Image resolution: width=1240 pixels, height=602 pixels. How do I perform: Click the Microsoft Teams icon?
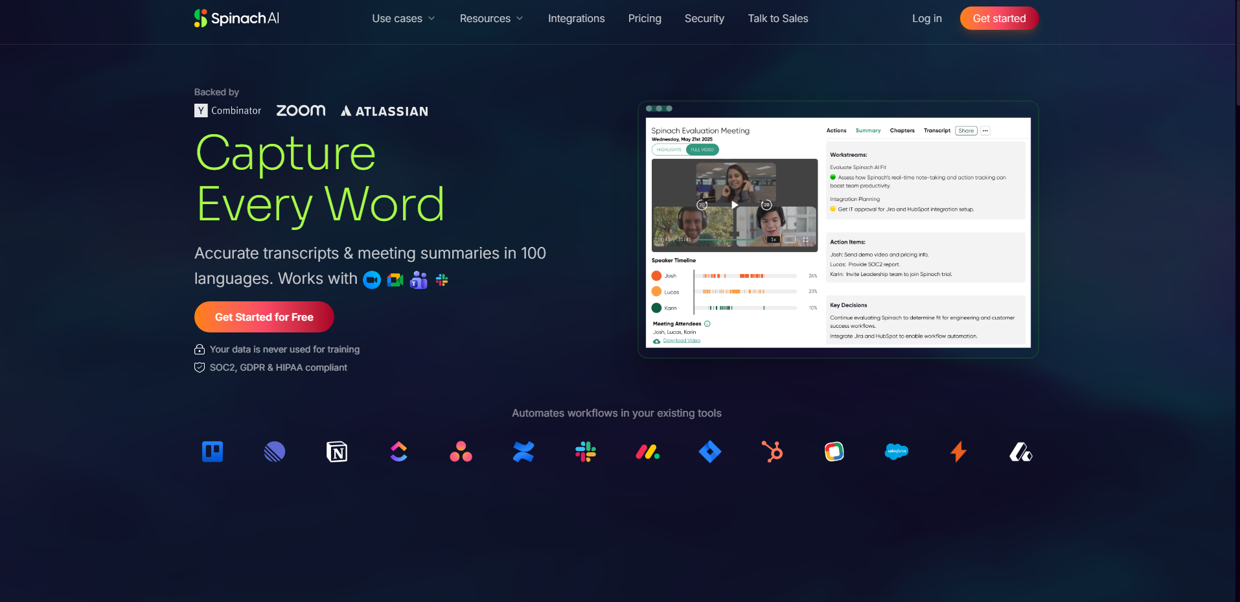[x=419, y=280]
